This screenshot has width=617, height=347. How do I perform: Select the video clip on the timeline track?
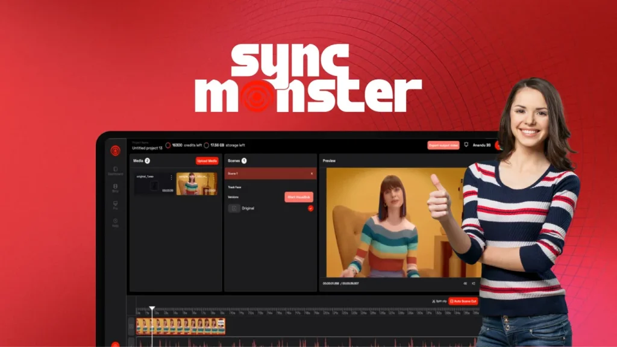click(x=181, y=326)
